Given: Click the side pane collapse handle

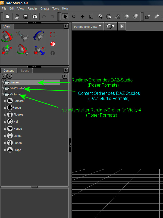Looking at the screenshot, I should tap(70, 145).
